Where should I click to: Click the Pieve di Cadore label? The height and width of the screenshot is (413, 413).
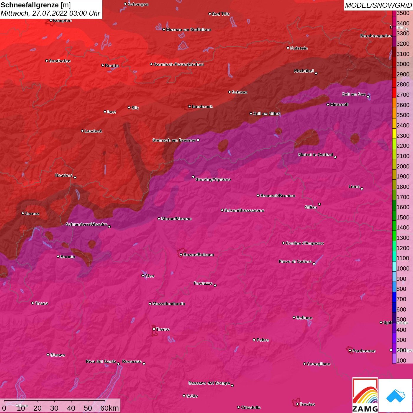click(x=295, y=261)
